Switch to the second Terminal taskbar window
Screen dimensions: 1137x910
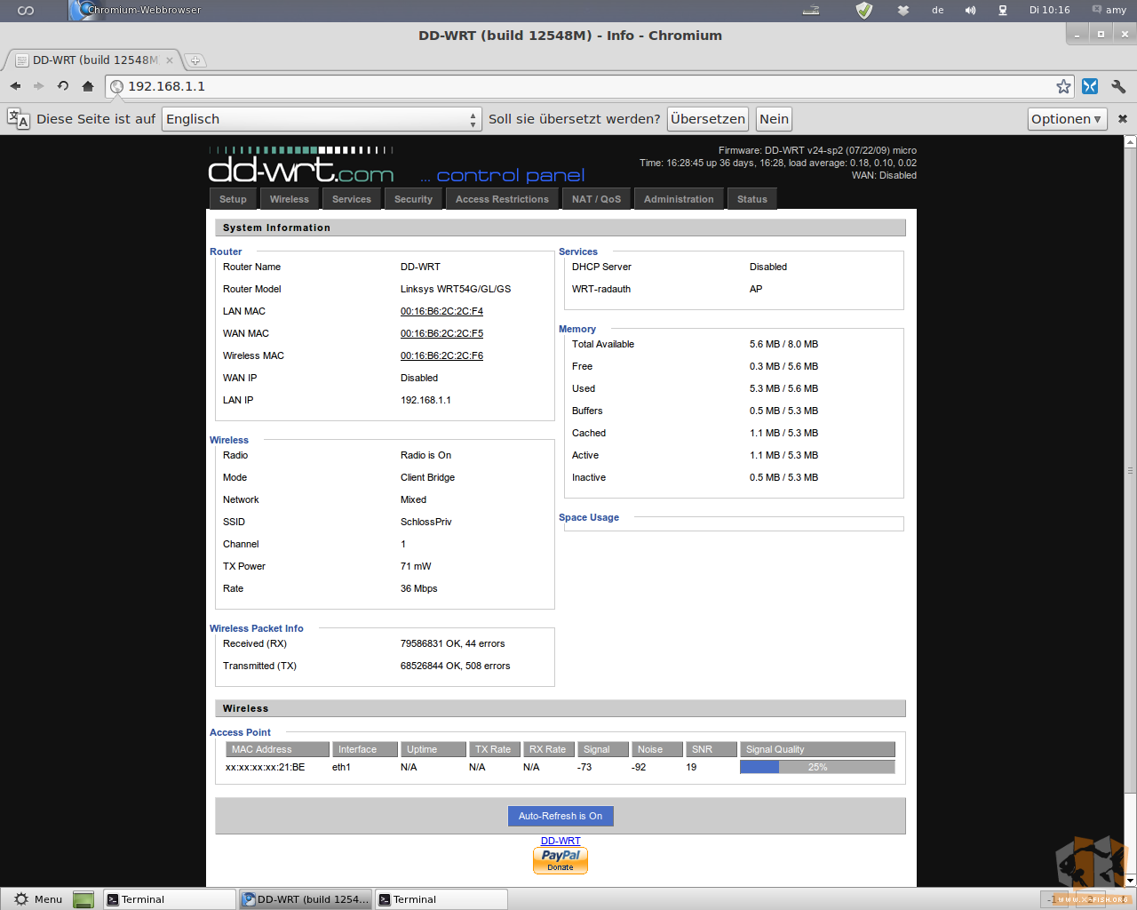pos(441,899)
